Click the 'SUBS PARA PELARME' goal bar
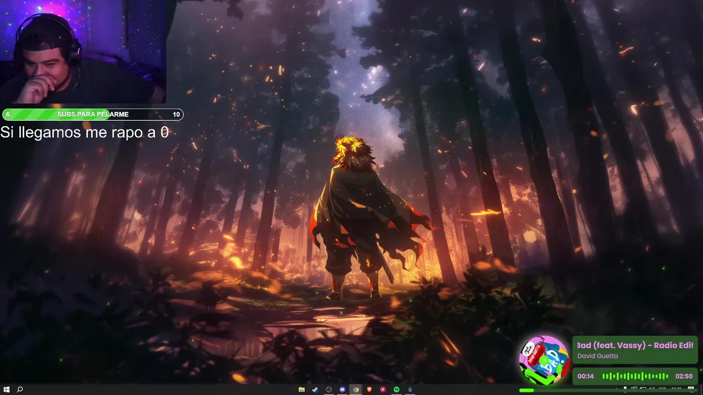Screen dimensions: 703x395 (x=93, y=114)
